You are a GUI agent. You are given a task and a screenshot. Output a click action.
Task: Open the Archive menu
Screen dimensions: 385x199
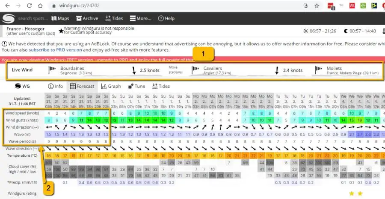click(x=87, y=18)
